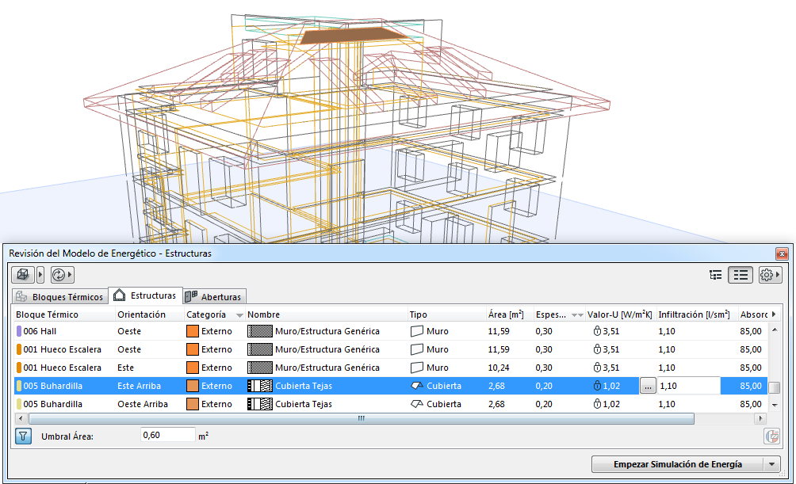This screenshot has height=484, width=796.
Task: Click the Umbral Área input field
Action: (167, 435)
